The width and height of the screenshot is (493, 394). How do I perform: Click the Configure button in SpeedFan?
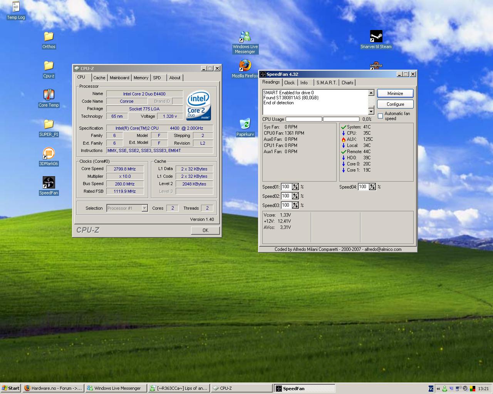tap(395, 104)
